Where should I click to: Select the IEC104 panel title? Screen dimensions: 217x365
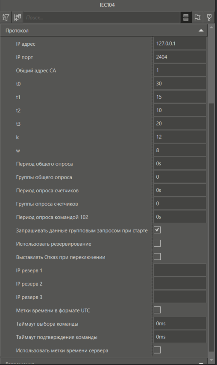coord(107,5)
